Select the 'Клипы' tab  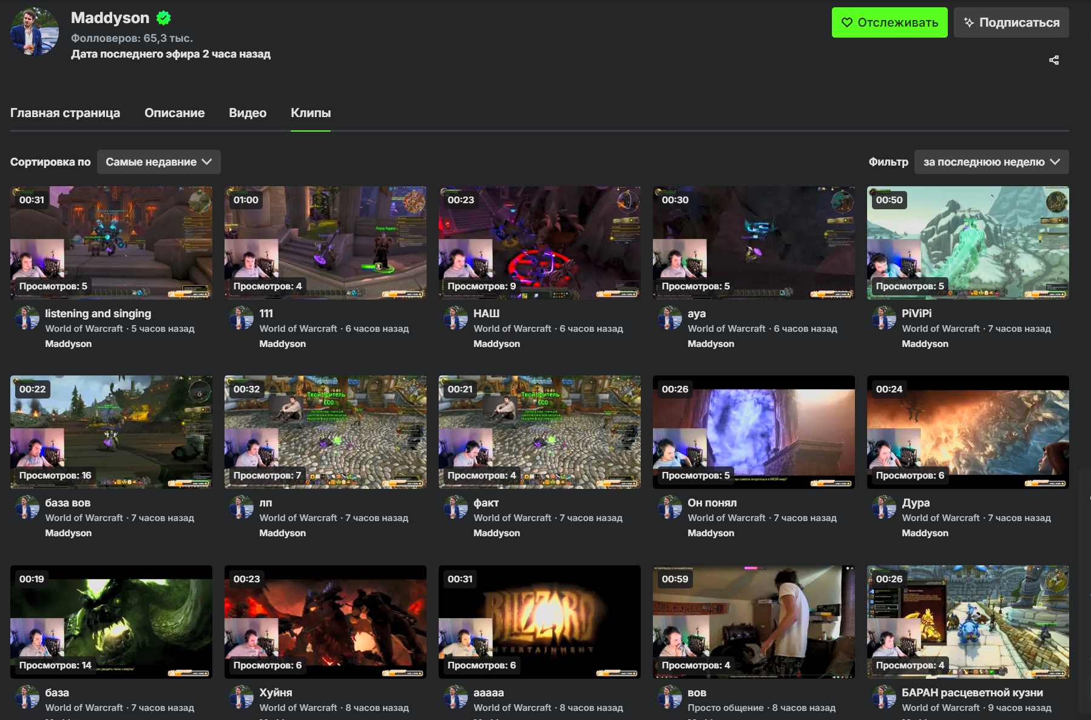pos(311,113)
